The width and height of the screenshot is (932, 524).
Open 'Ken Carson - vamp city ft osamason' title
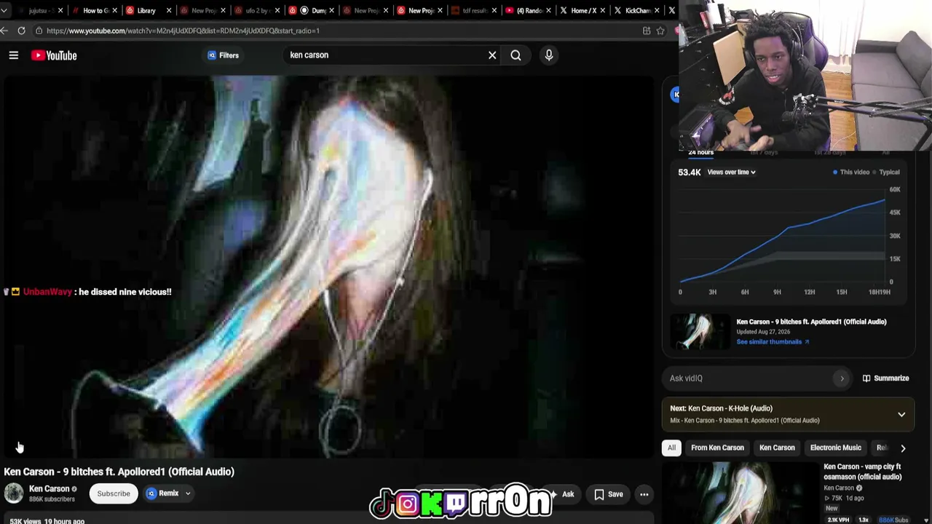click(x=863, y=472)
